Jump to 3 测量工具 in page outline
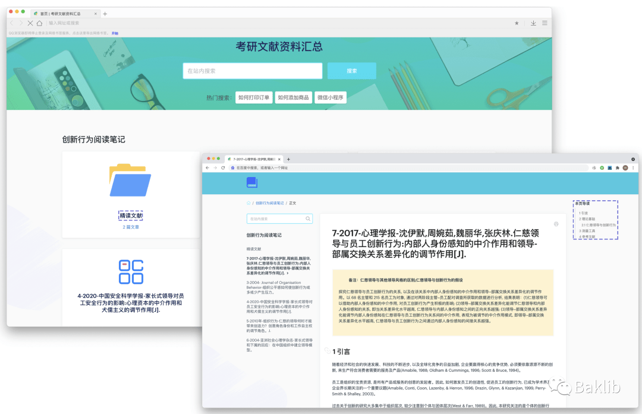The height and width of the screenshot is (414, 642). [x=587, y=230]
